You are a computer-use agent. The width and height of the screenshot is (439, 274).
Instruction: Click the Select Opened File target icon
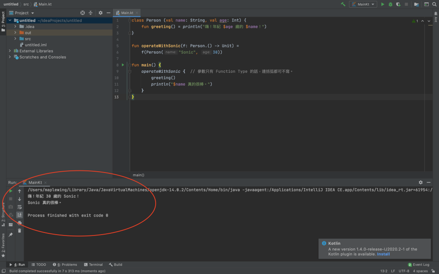click(83, 13)
